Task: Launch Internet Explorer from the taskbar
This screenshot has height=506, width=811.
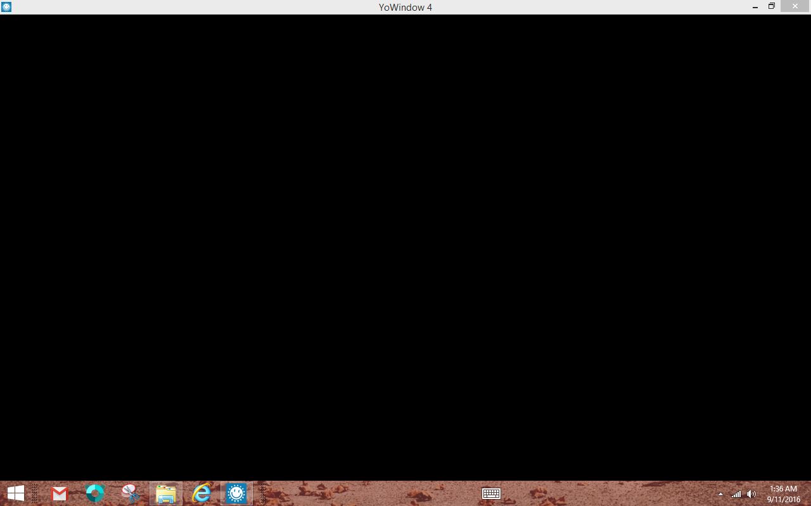Action: [x=201, y=493]
